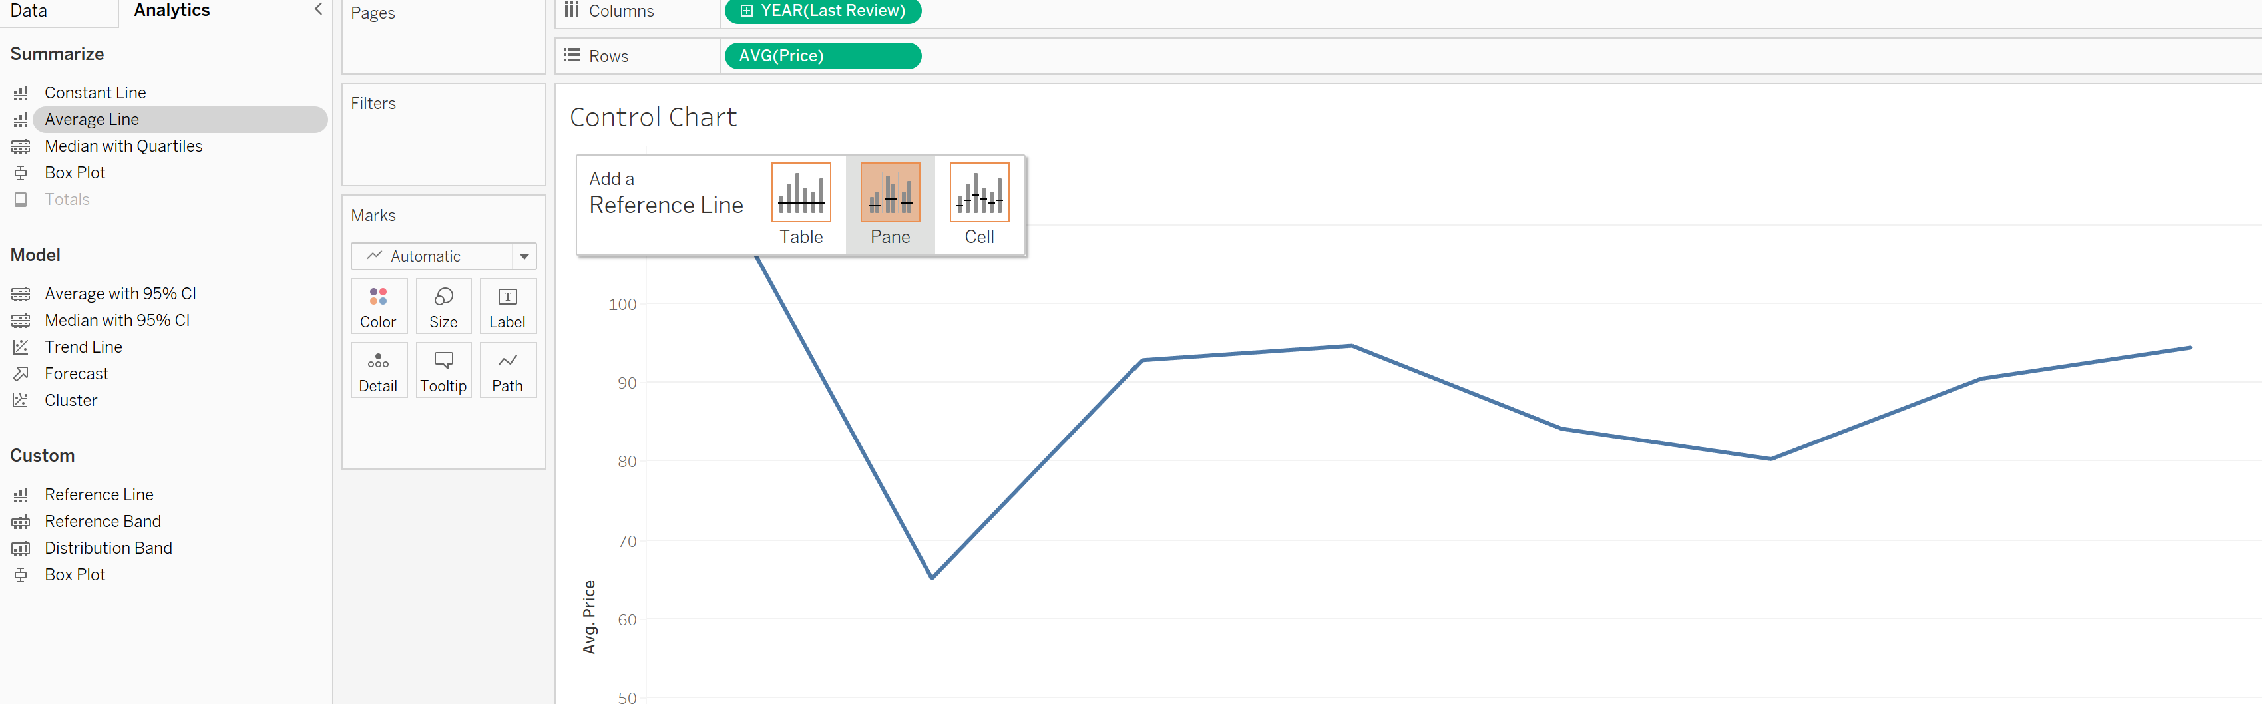Click the Median with Quartiles icon
This screenshot has width=2263, height=704.
coord(21,146)
